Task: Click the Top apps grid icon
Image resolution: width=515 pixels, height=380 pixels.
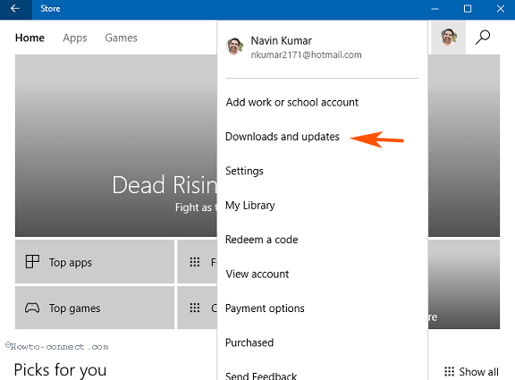Action: point(32,262)
